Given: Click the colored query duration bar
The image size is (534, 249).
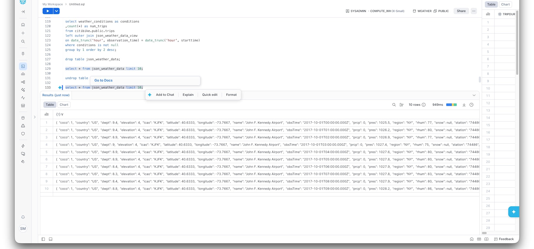Looking at the screenshot, I should pyautogui.click(x=451, y=105).
